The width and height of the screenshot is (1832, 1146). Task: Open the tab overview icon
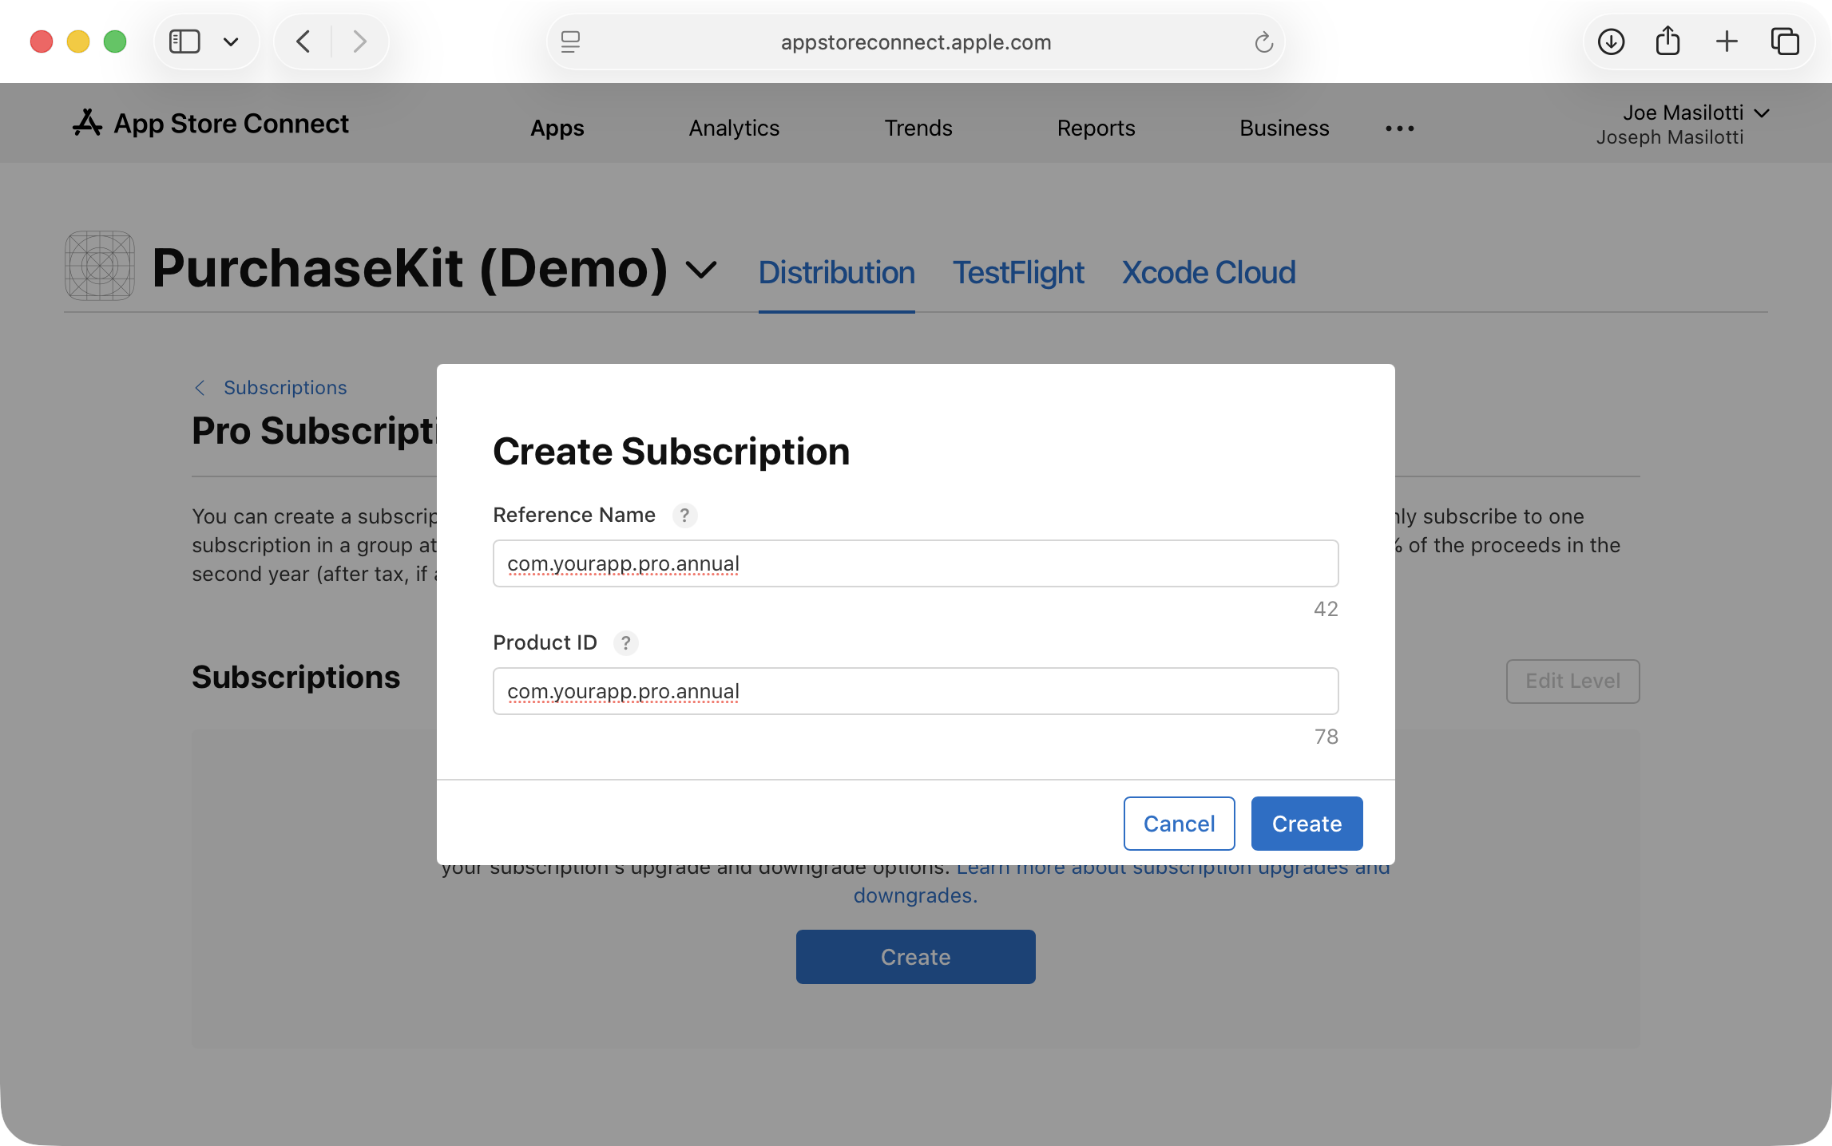point(1786,41)
